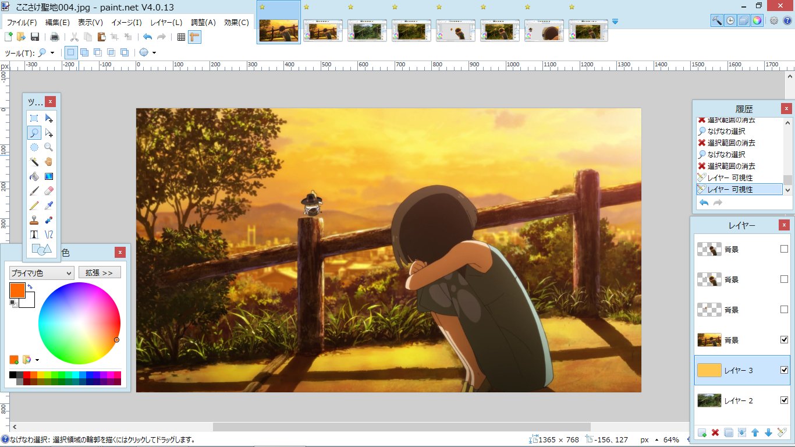This screenshot has height=447, width=795.
Task: Pick the Paintbrush tool
Action: [x=34, y=191]
